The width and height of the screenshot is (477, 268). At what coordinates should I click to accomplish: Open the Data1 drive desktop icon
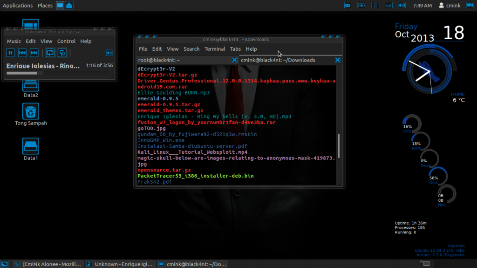click(31, 146)
